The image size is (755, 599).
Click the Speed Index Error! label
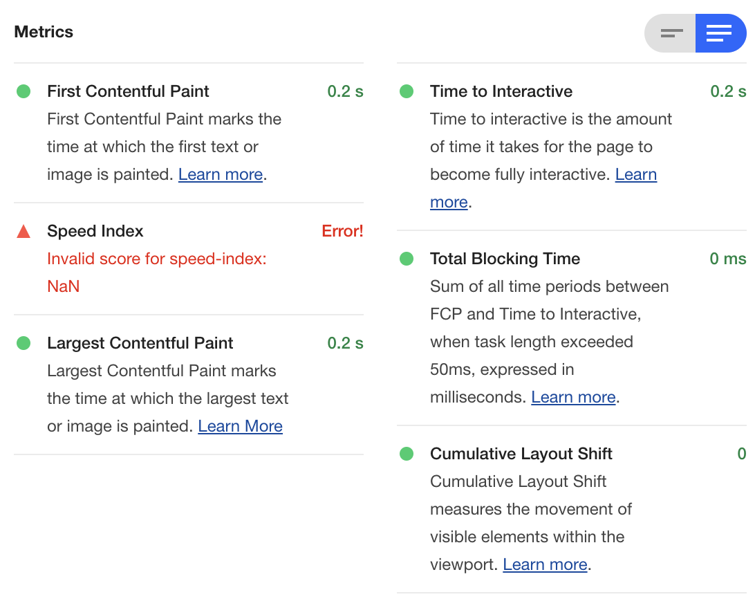click(342, 231)
